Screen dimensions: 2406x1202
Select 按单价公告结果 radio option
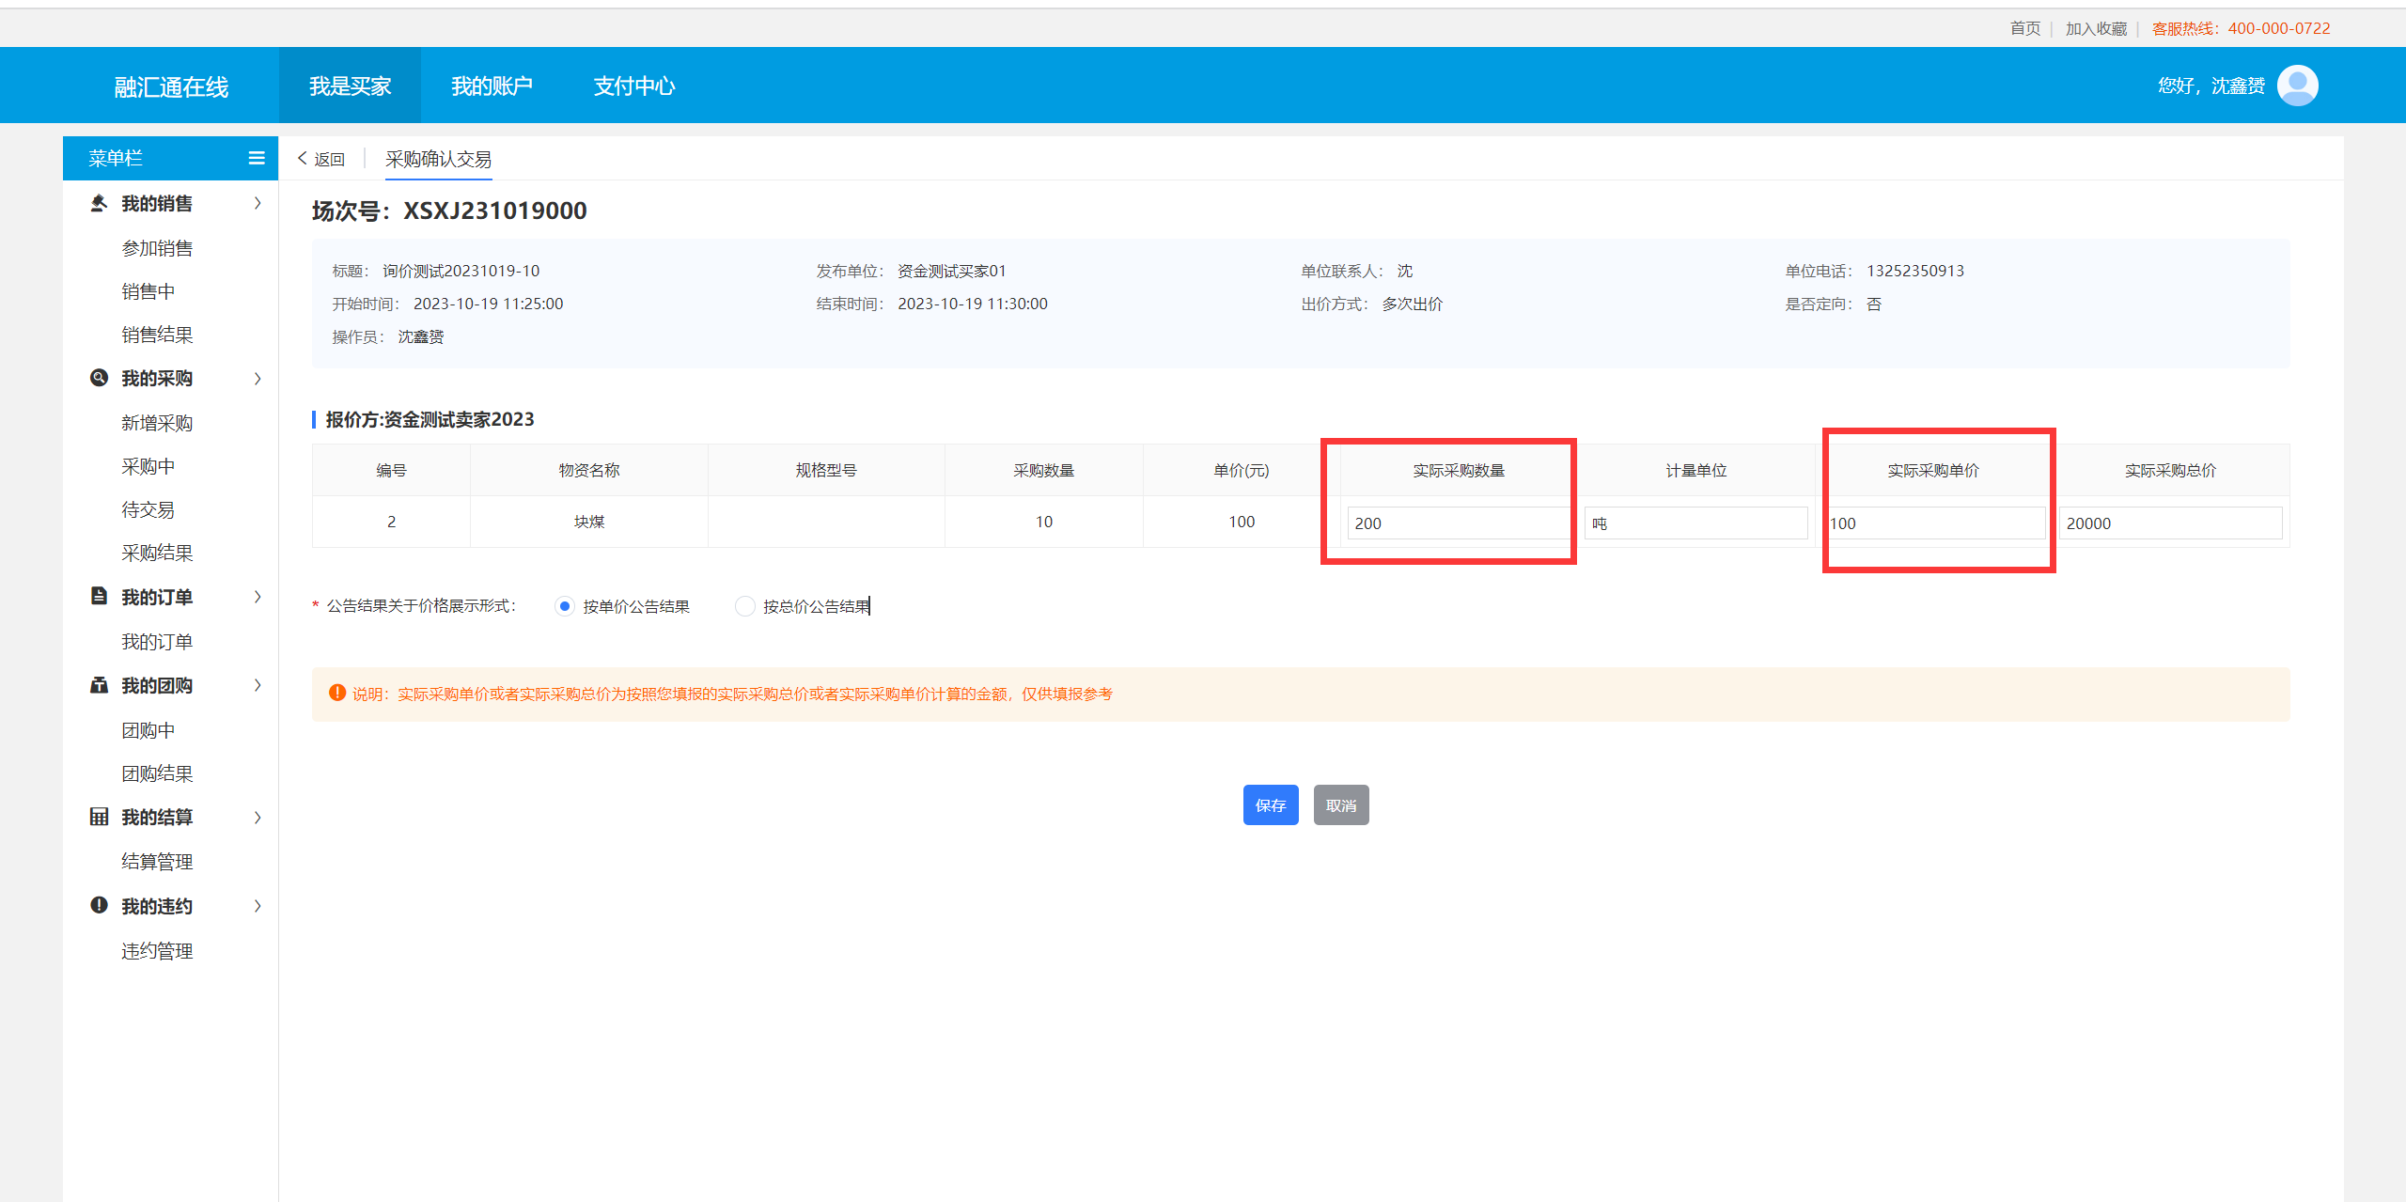tap(564, 606)
